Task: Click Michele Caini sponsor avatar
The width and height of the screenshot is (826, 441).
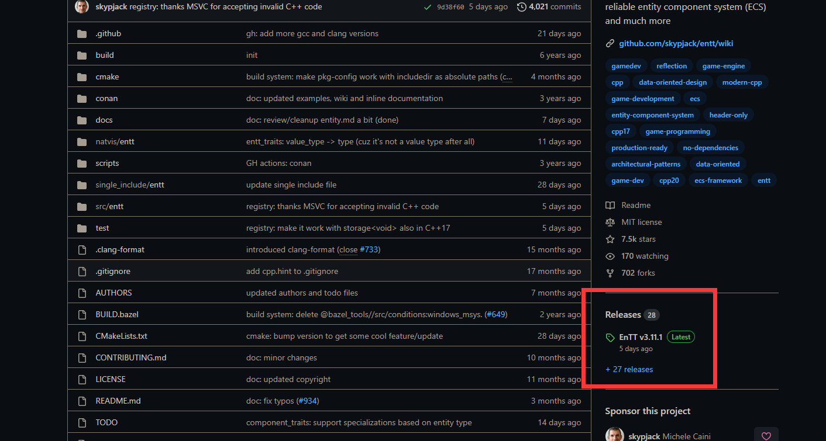Action: point(614,435)
